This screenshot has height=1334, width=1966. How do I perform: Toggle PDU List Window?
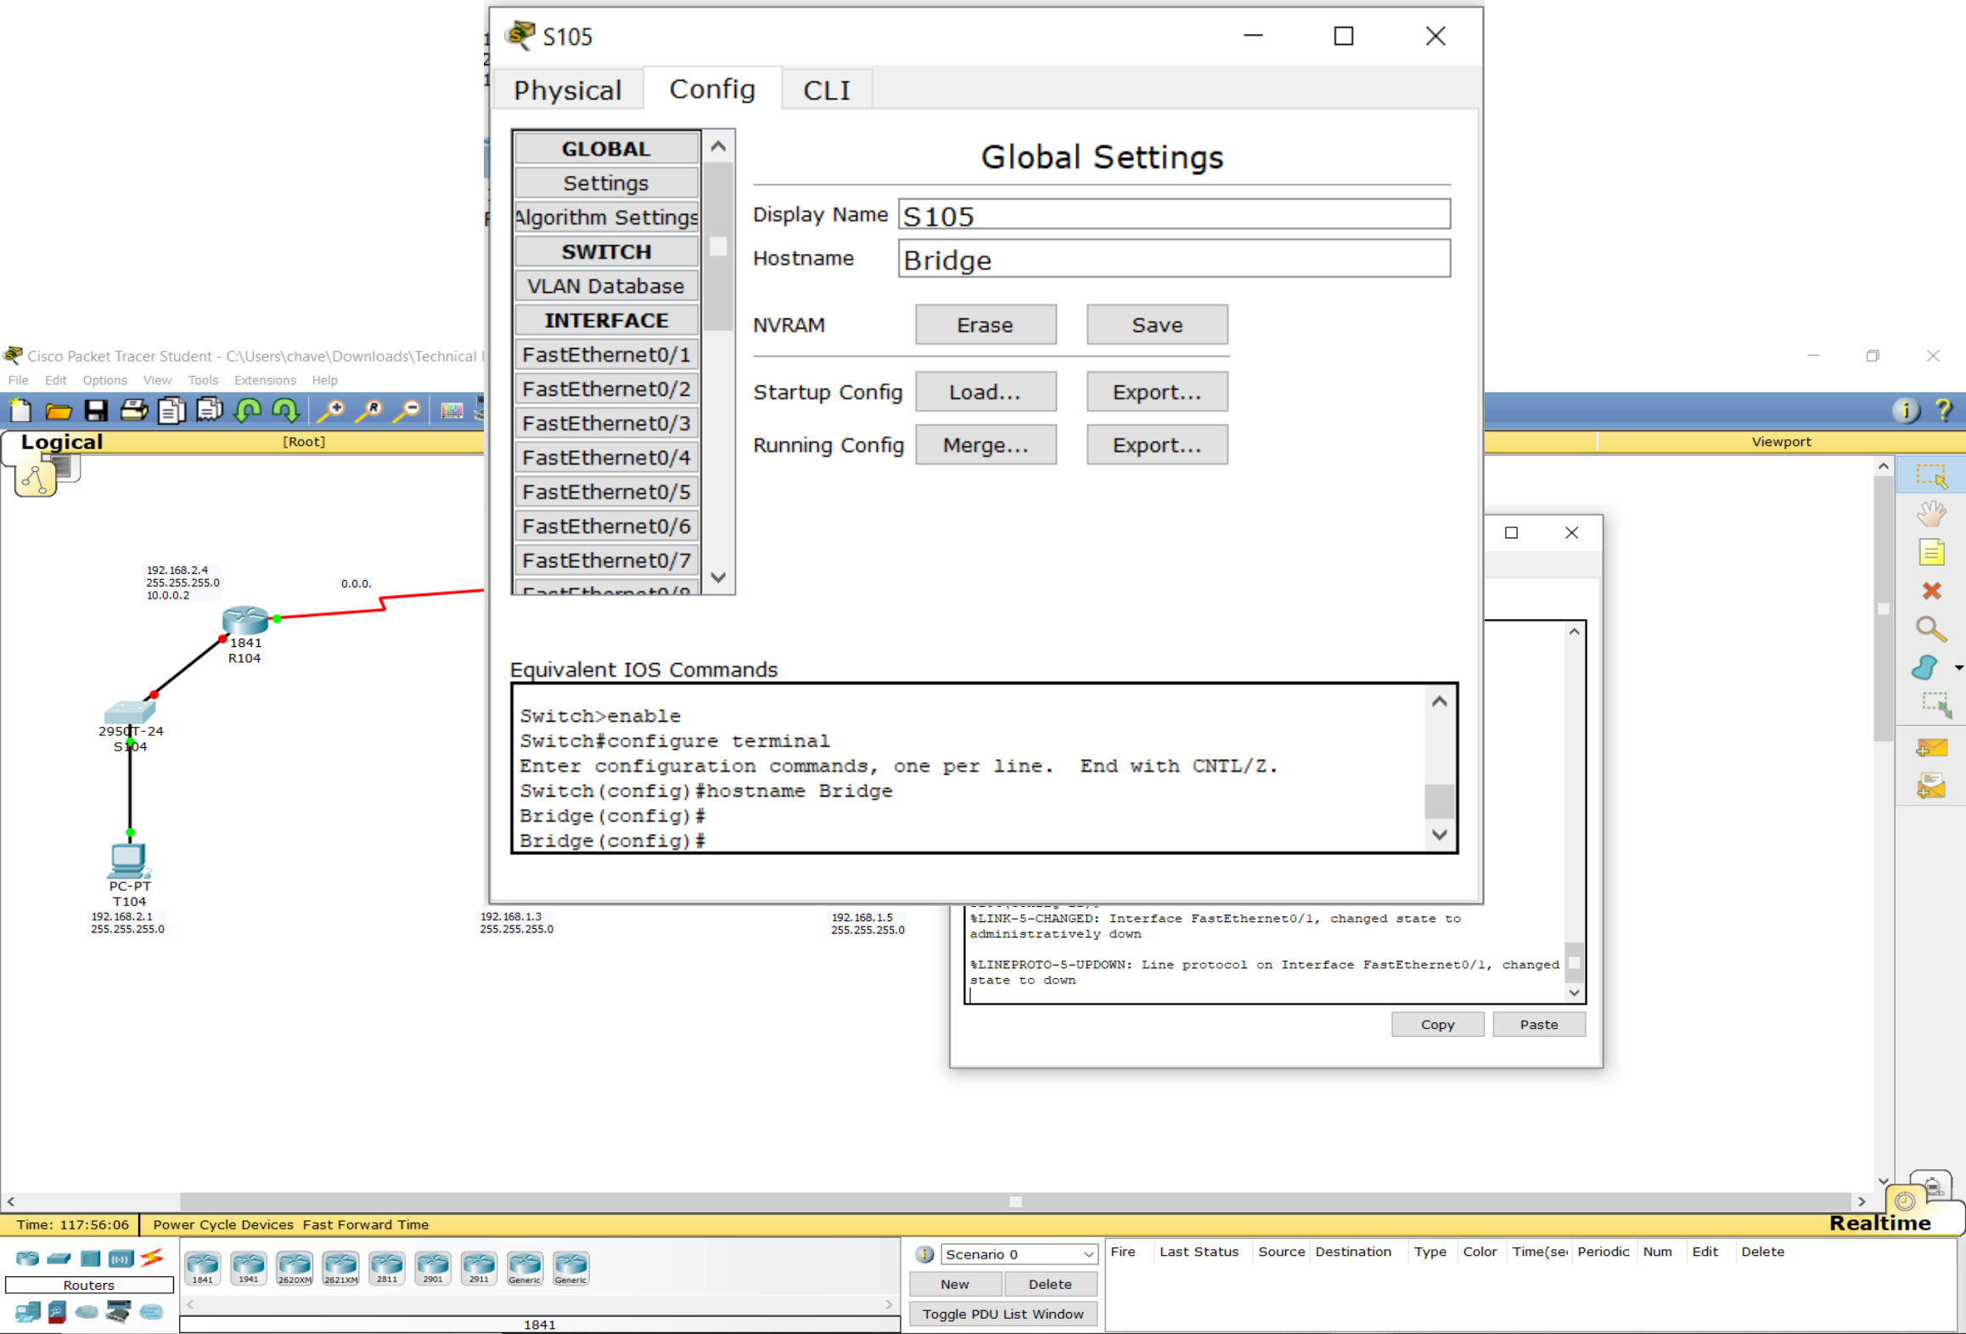click(x=1003, y=1314)
